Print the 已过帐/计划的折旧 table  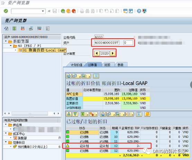[x=103, y=114]
